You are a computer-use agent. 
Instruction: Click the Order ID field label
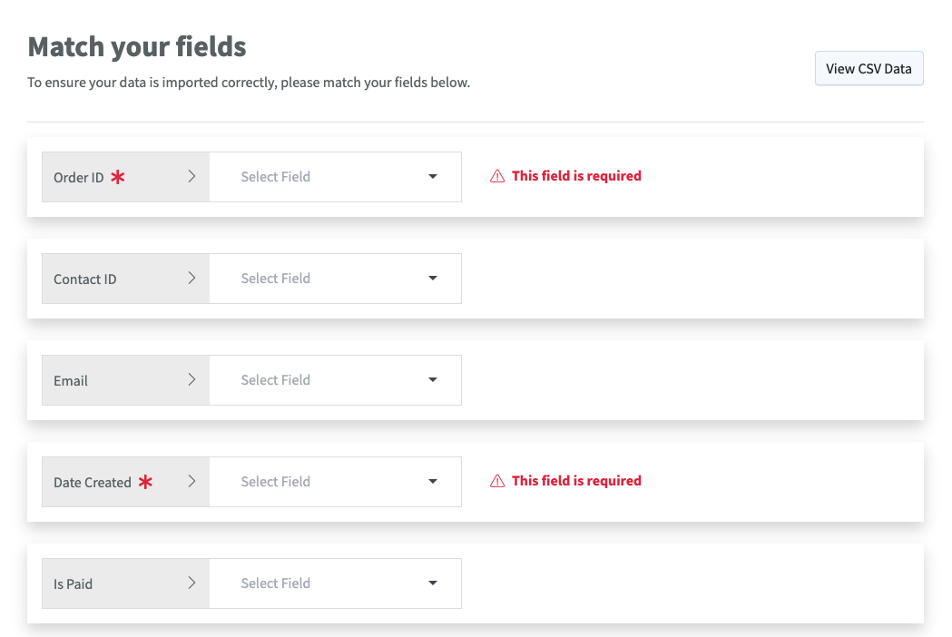click(79, 178)
